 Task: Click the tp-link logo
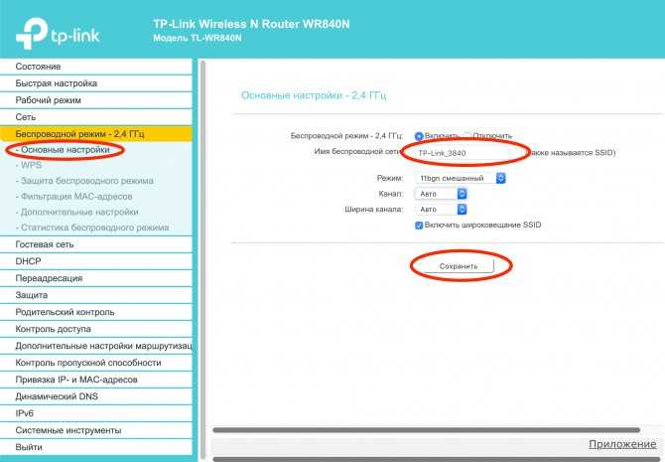coord(58,33)
